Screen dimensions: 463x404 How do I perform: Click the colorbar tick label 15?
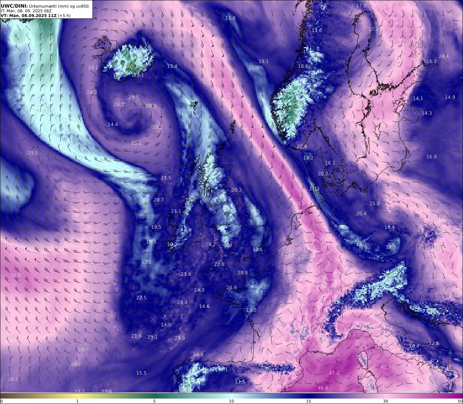coord(309,401)
